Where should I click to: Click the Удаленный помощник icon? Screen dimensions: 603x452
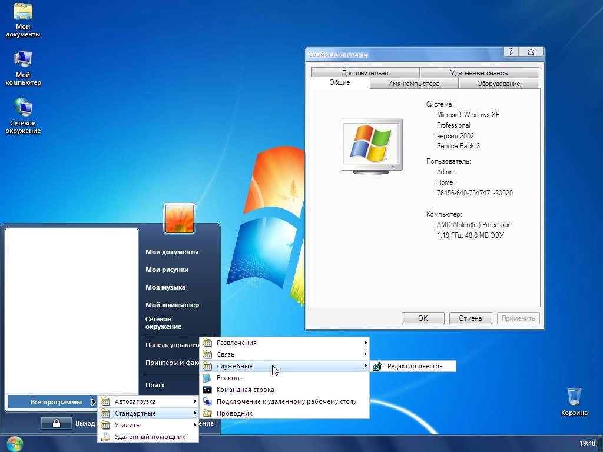[x=105, y=437]
